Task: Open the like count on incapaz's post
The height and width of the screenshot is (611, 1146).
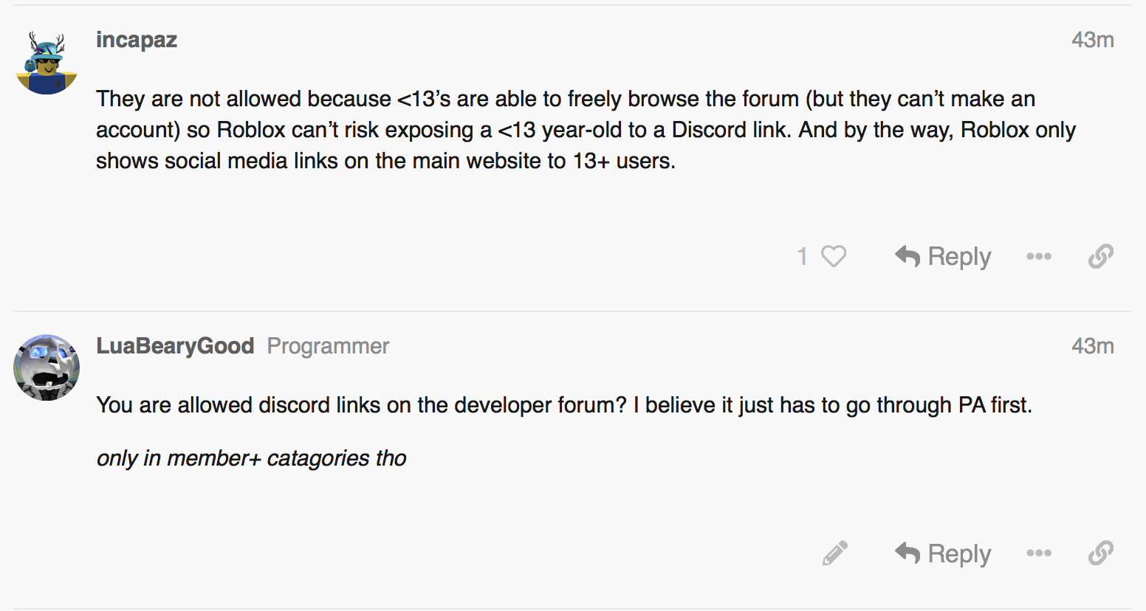Action: [803, 256]
